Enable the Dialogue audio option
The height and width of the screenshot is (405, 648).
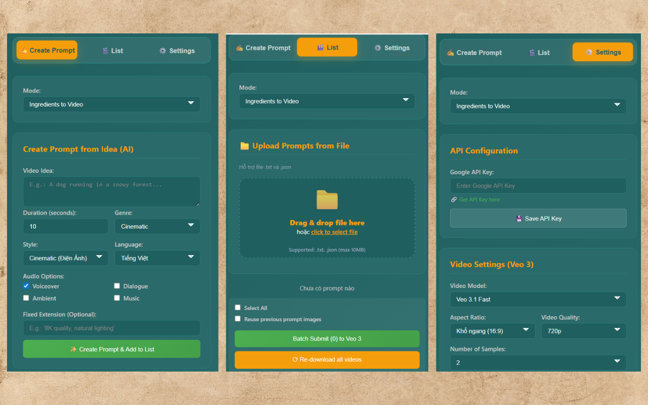pyautogui.click(x=117, y=286)
